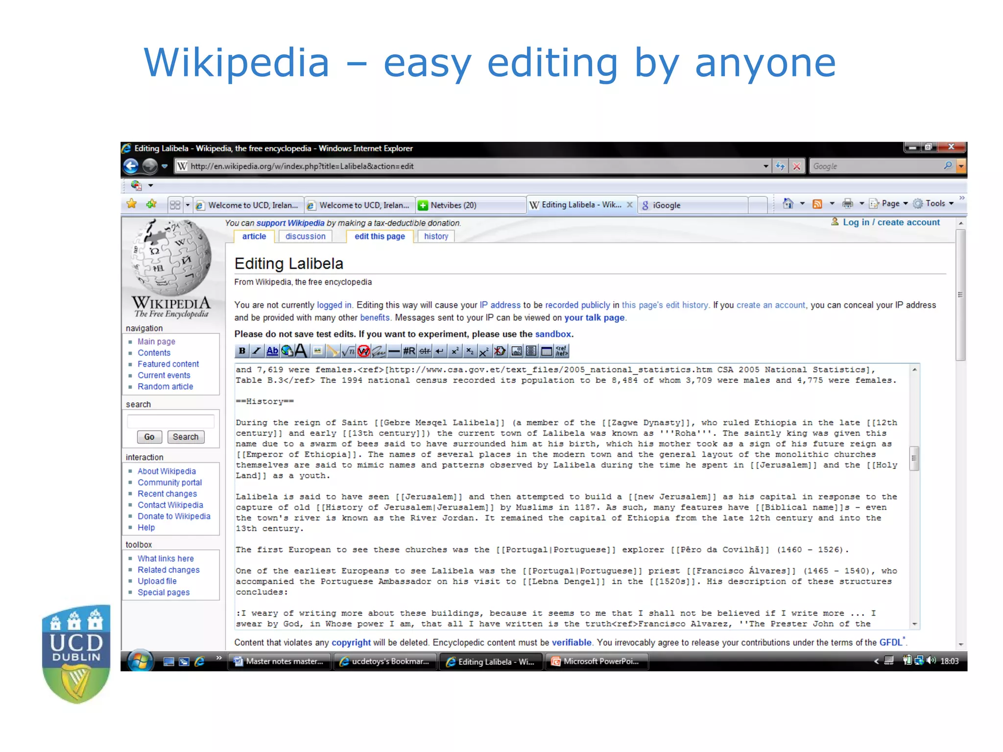Open the discussion tab
The width and height of the screenshot is (1003, 752).
pos(306,236)
